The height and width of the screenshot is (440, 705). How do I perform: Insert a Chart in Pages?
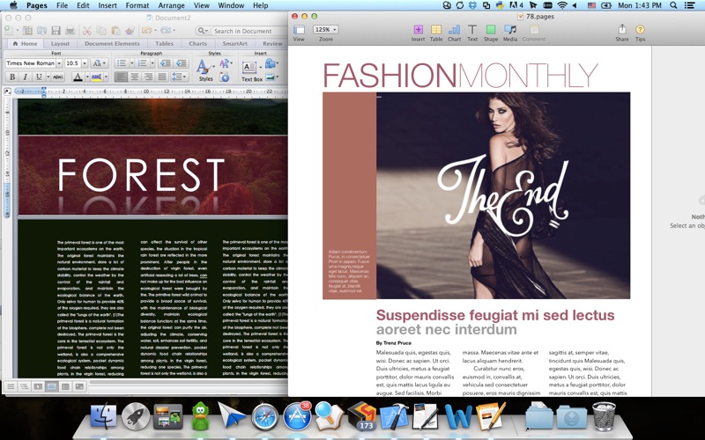click(x=454, y=30)
